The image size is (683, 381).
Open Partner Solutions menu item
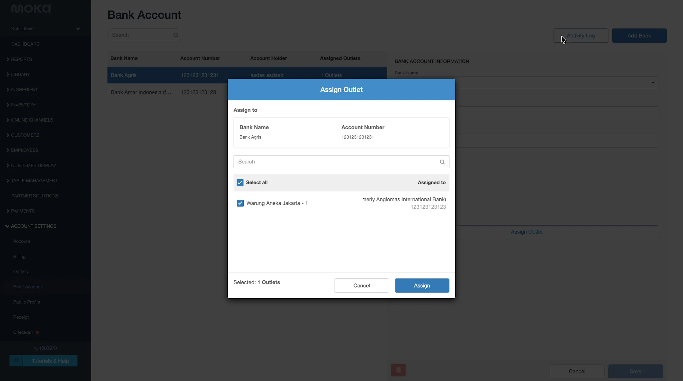[35, 196]
